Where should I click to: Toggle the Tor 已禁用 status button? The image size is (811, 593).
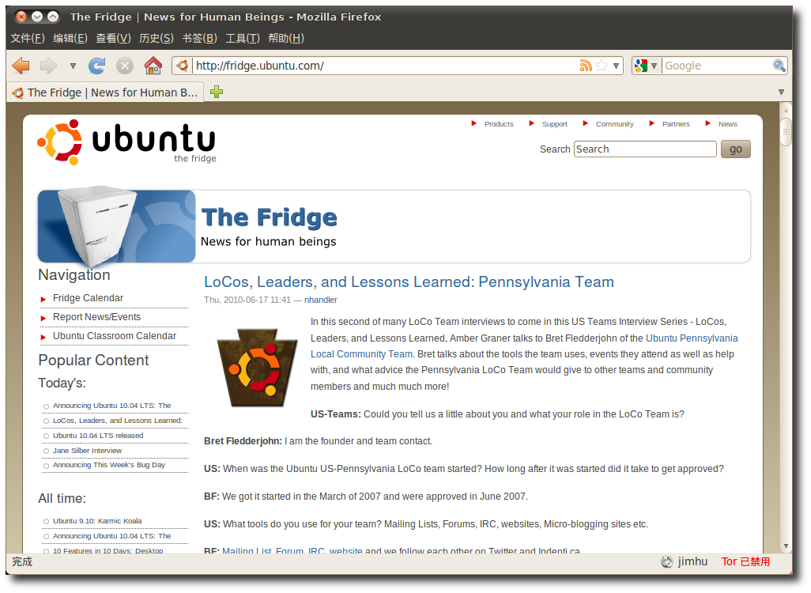coord(745,561)
